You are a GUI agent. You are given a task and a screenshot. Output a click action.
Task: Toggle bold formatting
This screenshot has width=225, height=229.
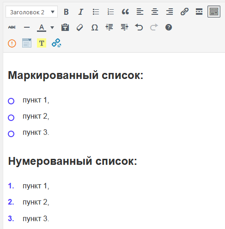tap(66, 12)
